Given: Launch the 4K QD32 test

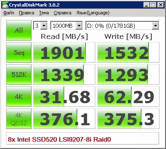Looking at the screenshot, I should pyautogui.click(x=19, y=119).
